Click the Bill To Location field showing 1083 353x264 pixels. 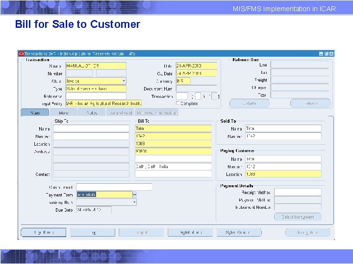click(x=173, y=143)
